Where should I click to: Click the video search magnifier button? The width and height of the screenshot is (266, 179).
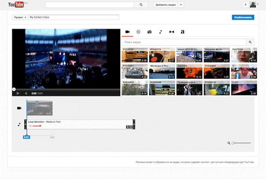[250, 42]
